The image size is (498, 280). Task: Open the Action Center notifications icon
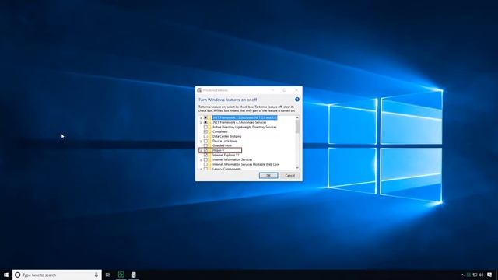click(489, 275)
